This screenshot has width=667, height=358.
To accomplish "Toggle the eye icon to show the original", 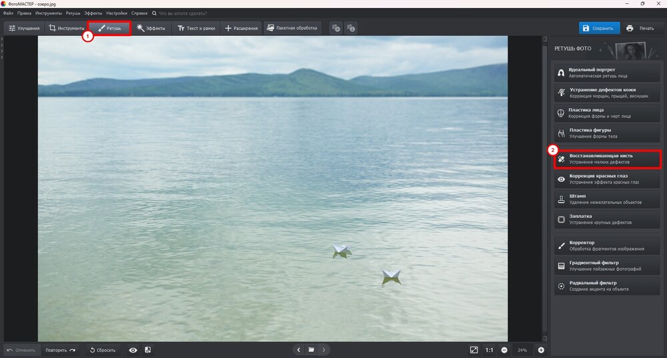I will (133, 350).
